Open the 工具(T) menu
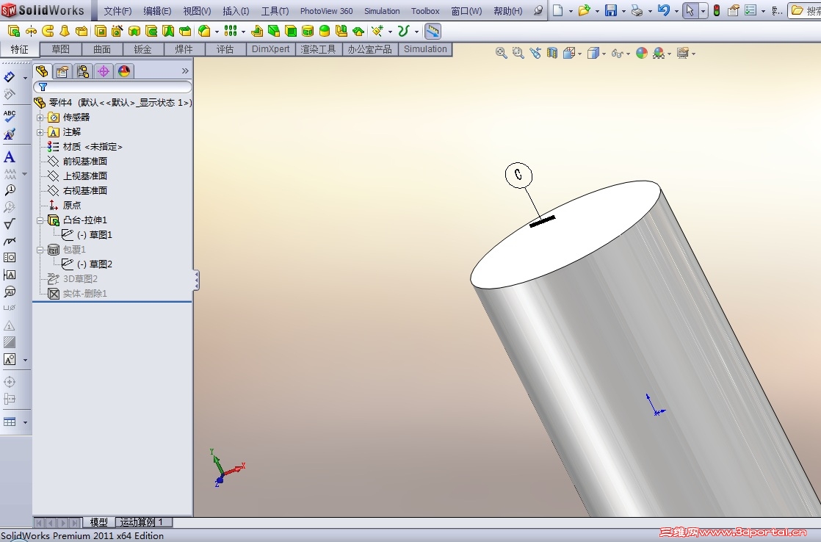This screenshot has height=542, width=821. pos(275,11)
